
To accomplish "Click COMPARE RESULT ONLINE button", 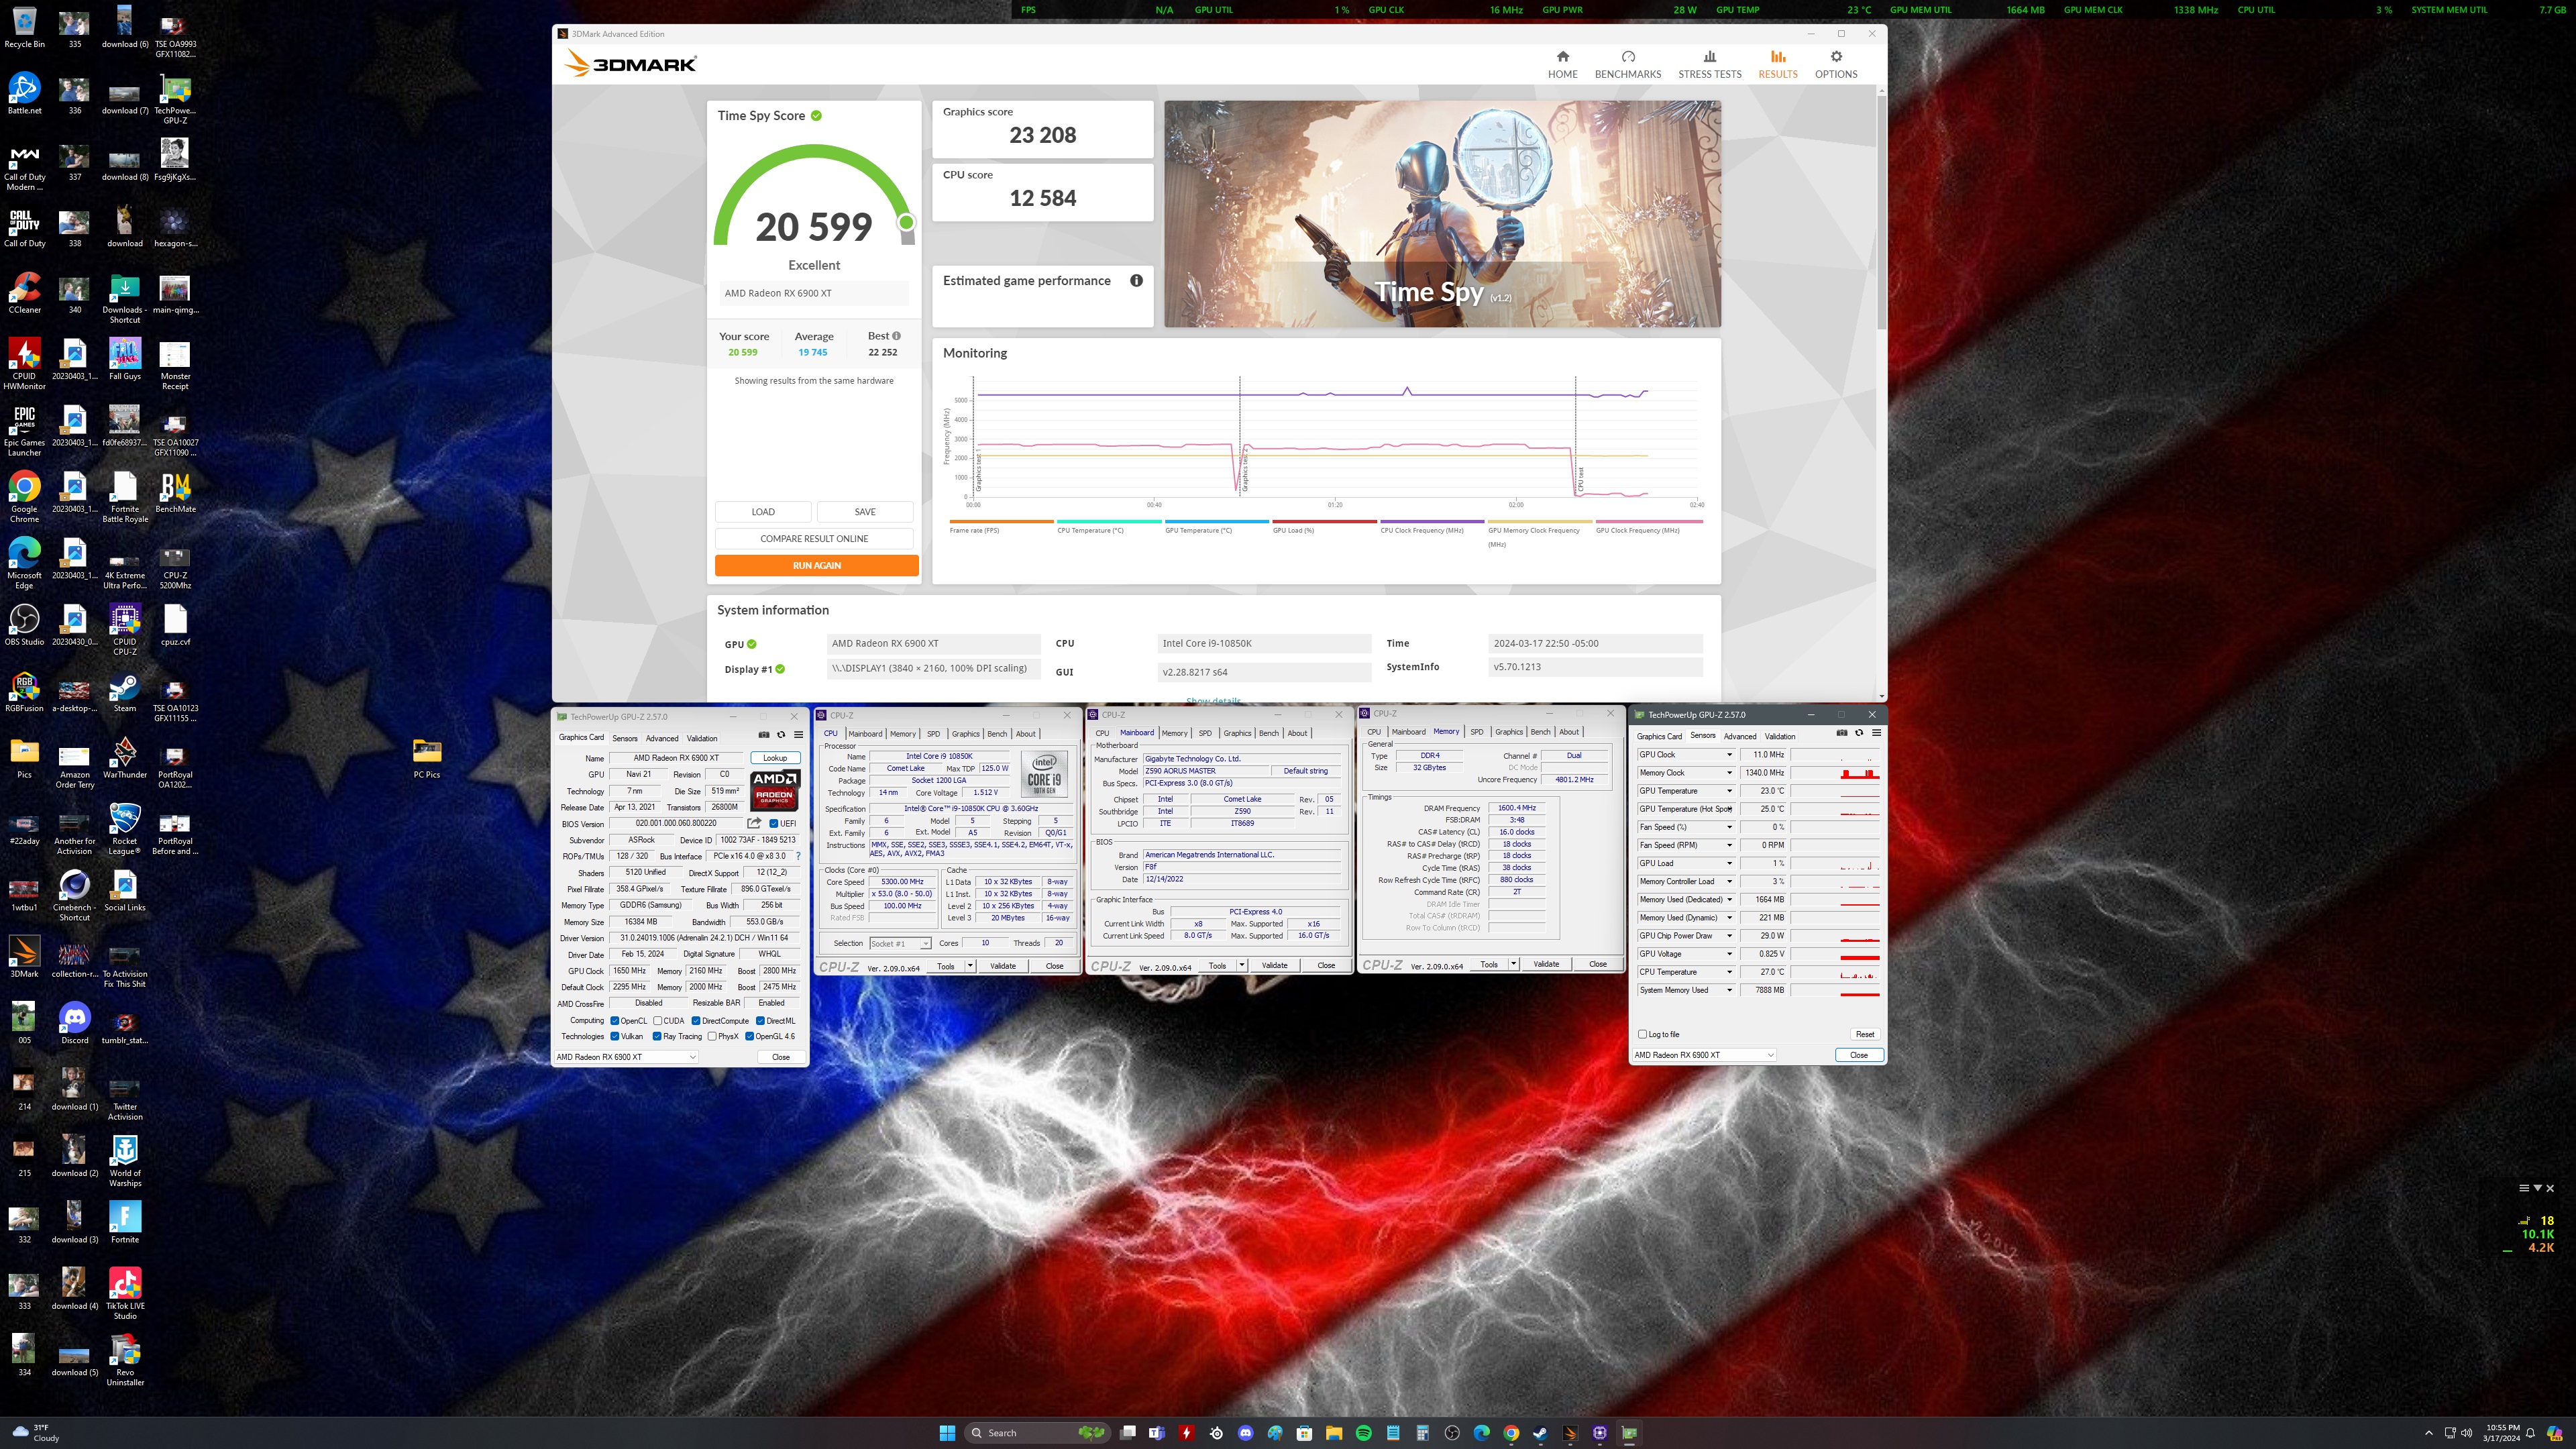I will 814,539.
